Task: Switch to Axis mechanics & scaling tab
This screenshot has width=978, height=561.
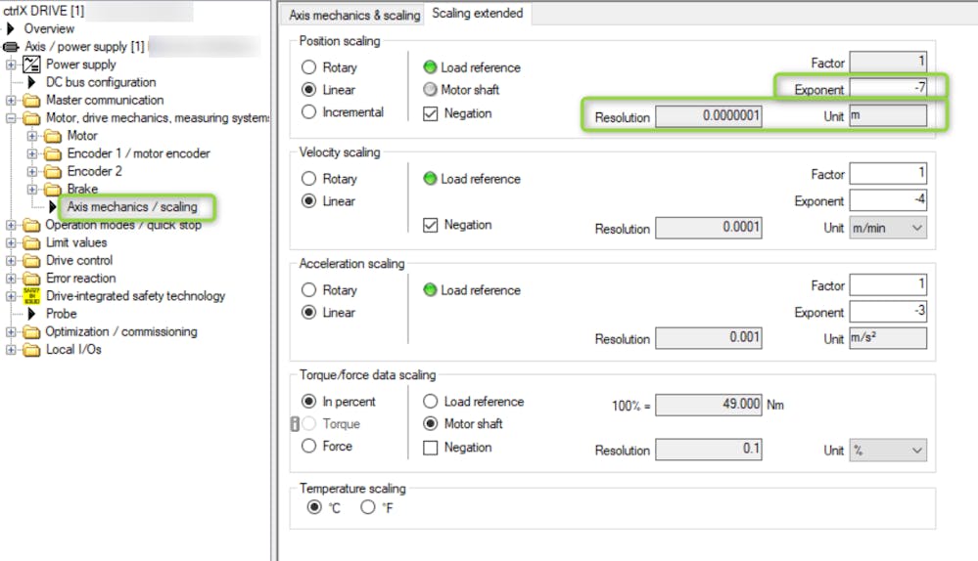Action: coord(353,15)
